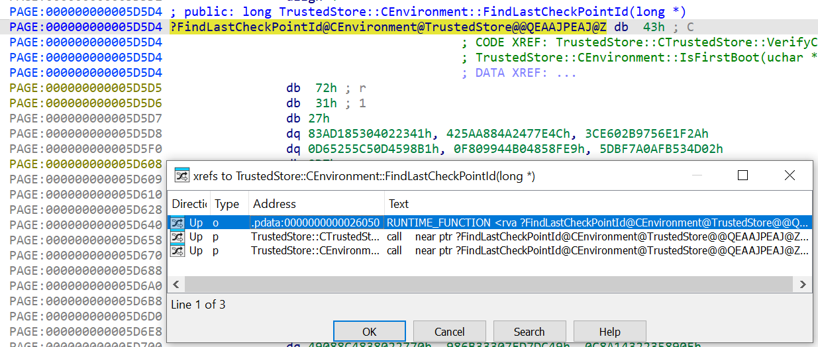
Task: Sort xrefs by the Direction column header
Action: 189,204
